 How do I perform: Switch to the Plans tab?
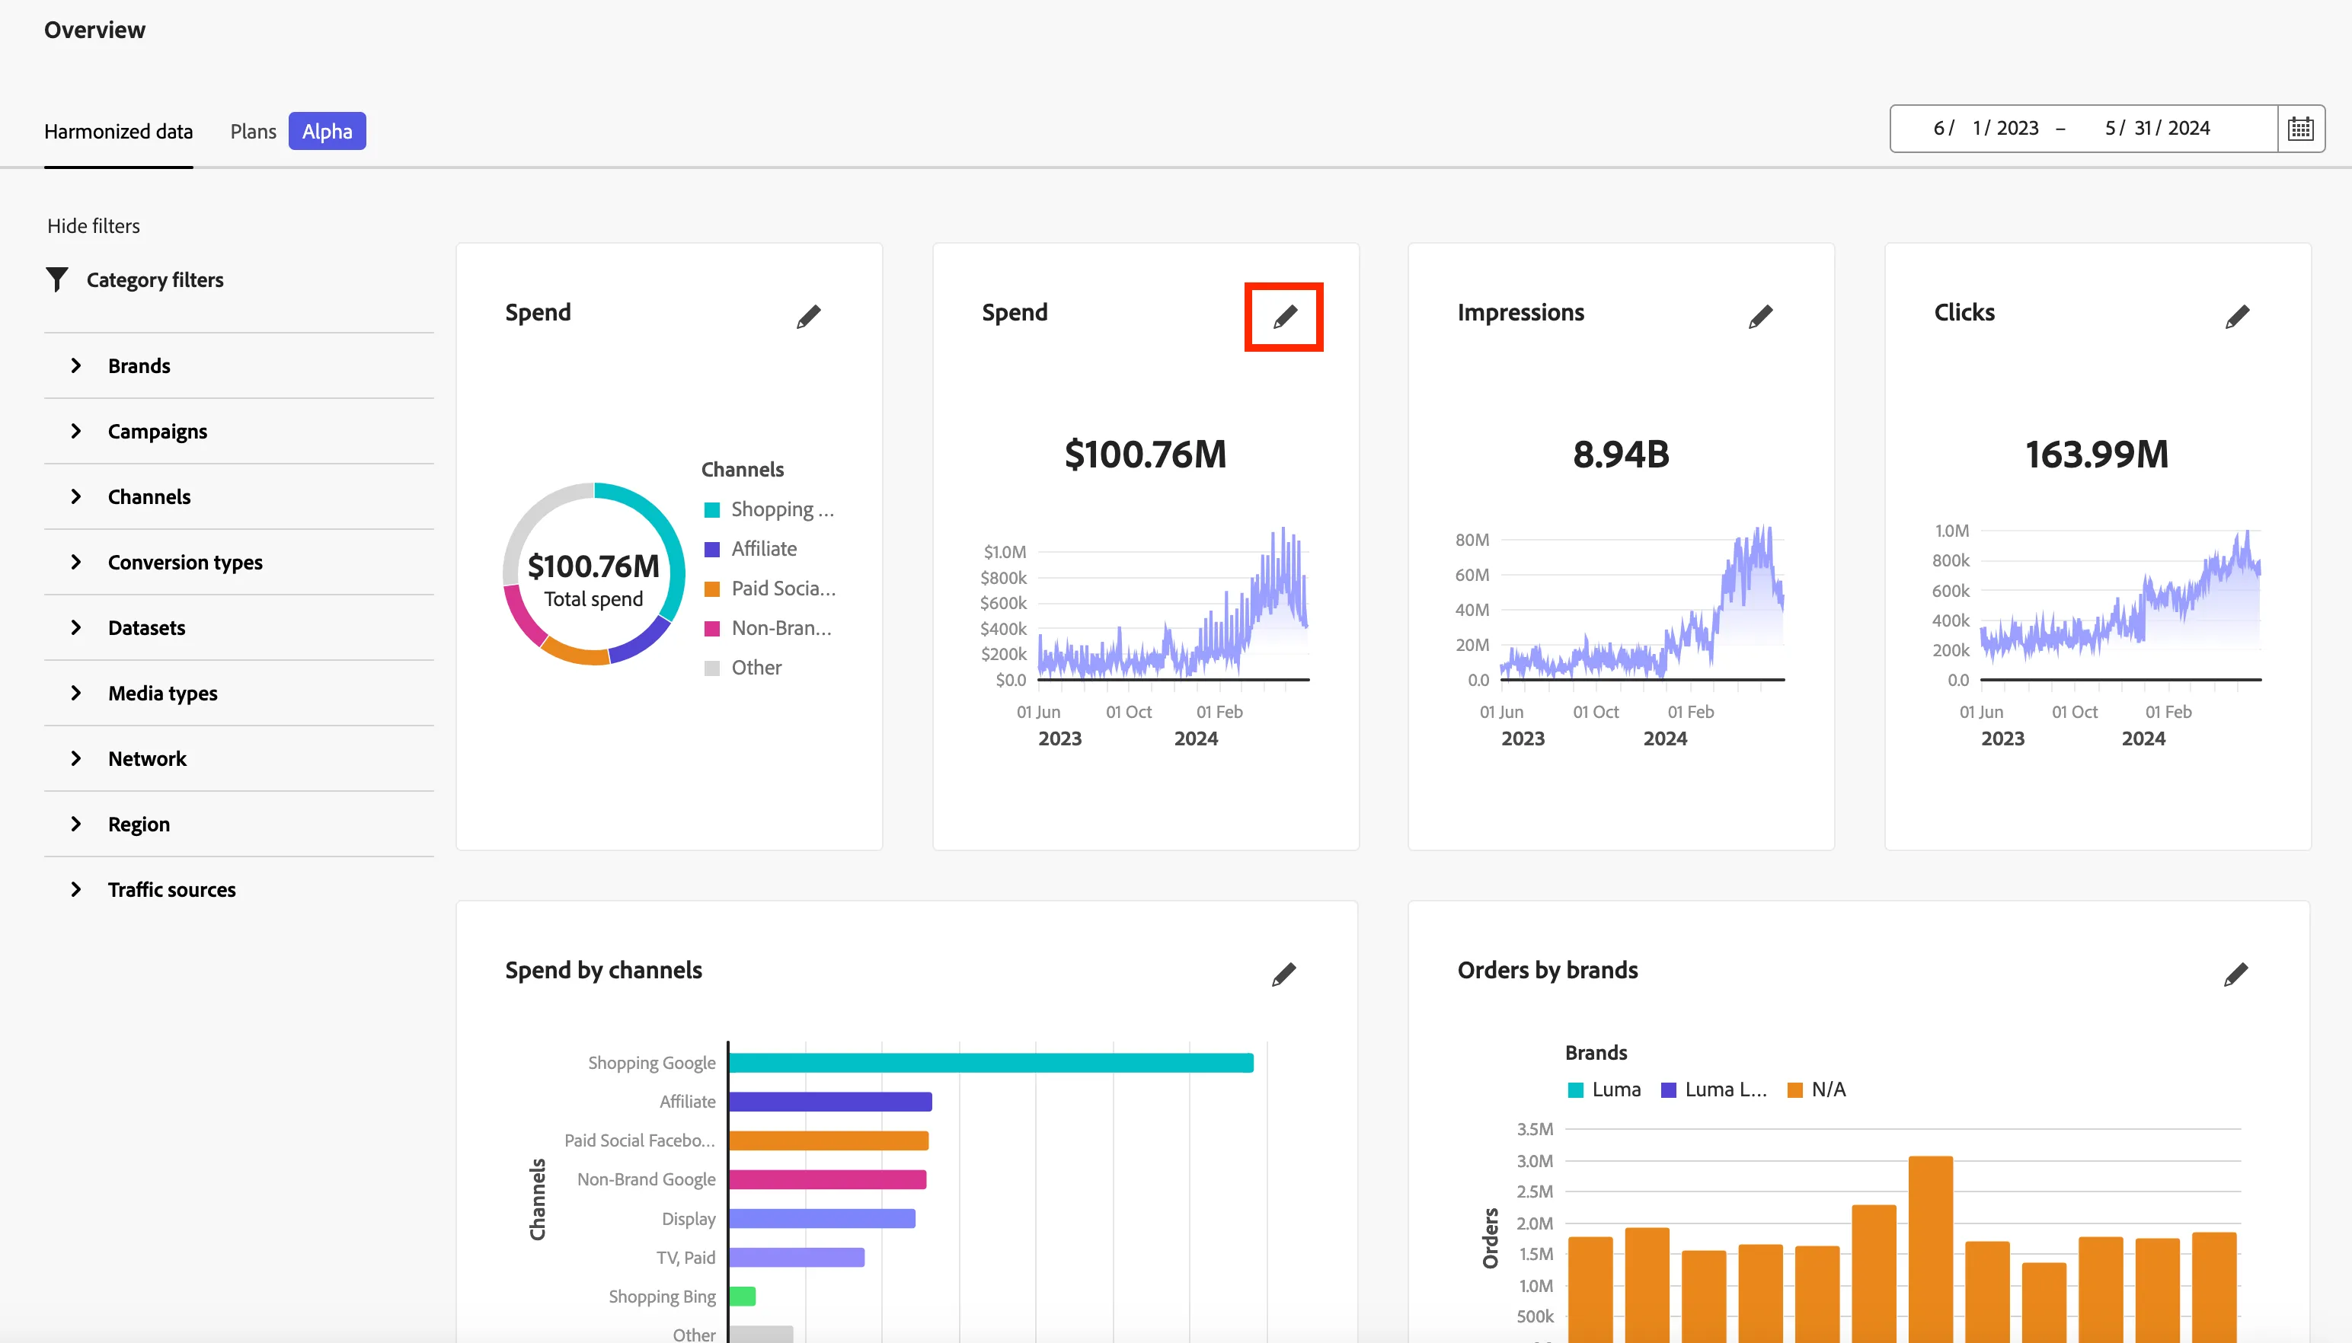(253, 131)
